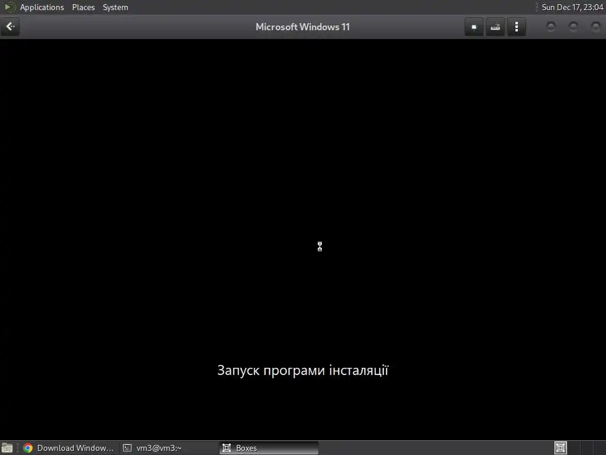Open the Places menu
606x455 pixels.
point(83,7)
